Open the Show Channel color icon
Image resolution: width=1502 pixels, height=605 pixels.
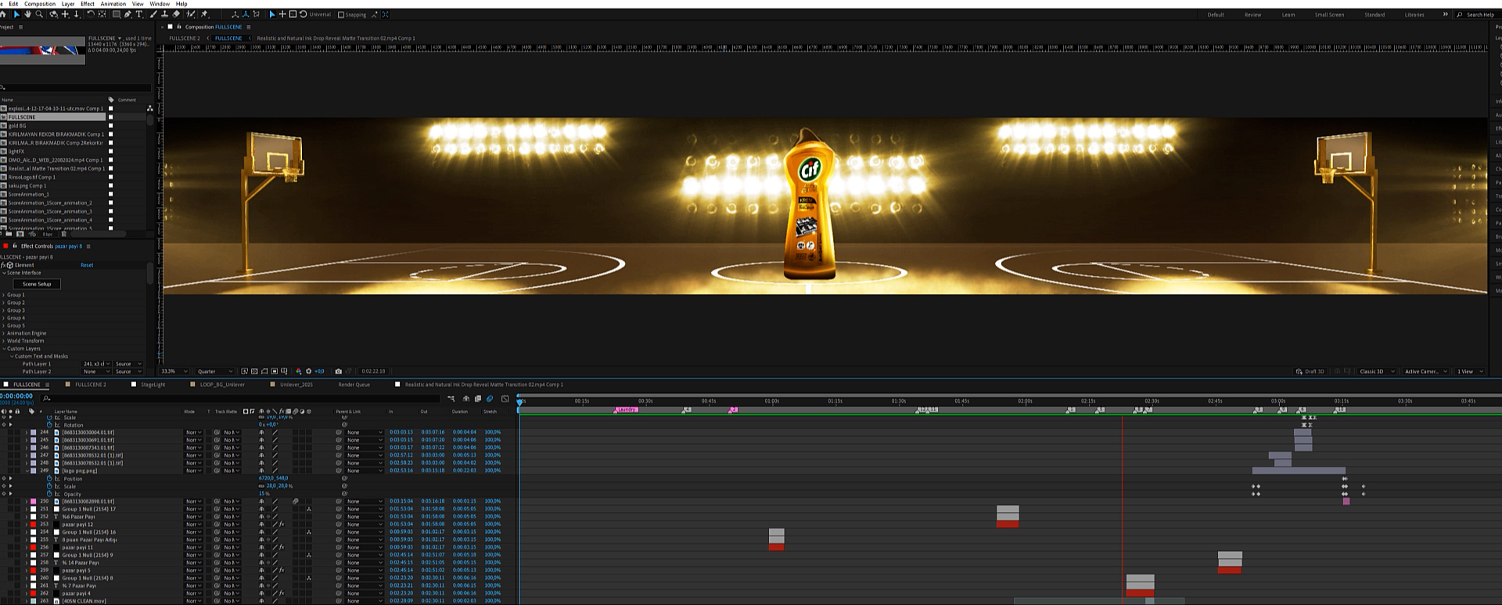(x=299, y=371)
